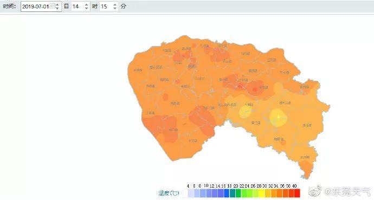
Task: Decrease the date with down arrow
Action: pos(57,8)
